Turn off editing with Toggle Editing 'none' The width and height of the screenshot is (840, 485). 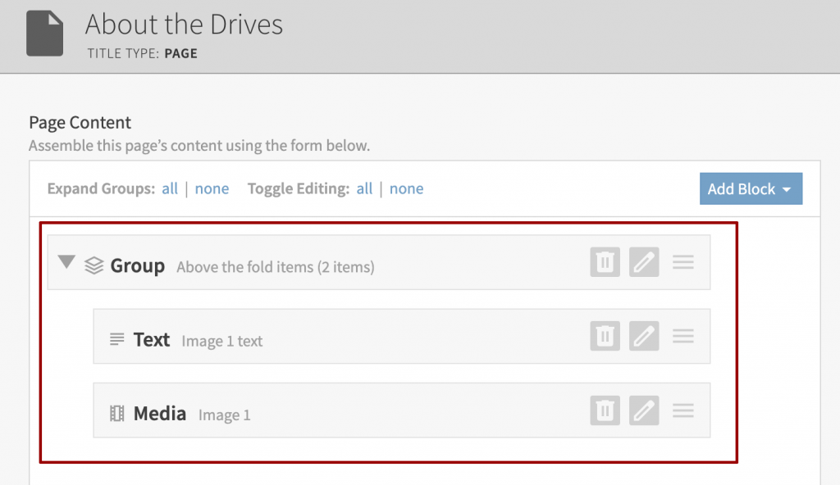(406, 188)
